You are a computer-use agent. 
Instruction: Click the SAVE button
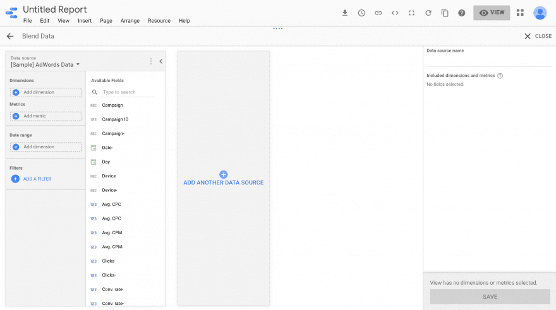click(x=490, y=297)
